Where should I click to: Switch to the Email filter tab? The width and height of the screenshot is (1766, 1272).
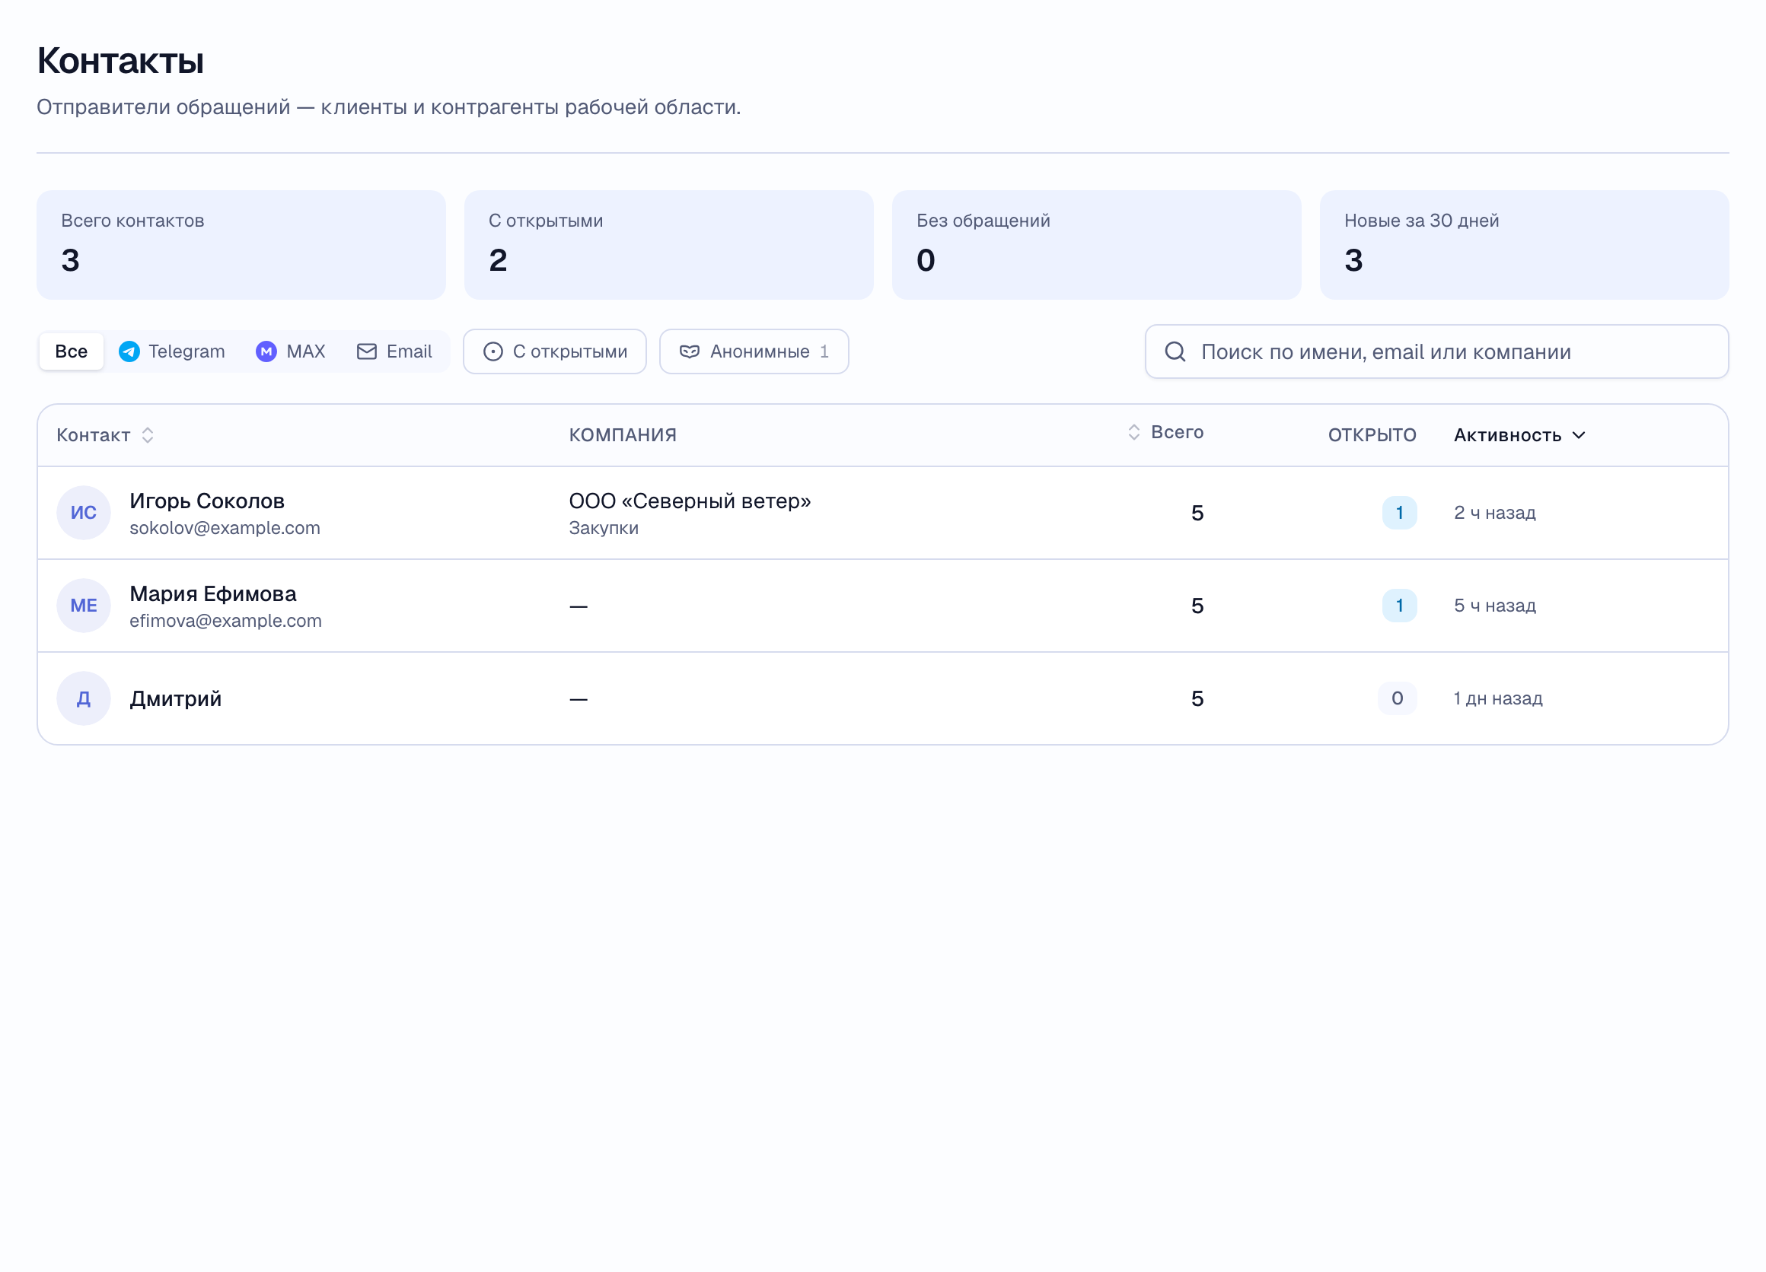[394, 351]
